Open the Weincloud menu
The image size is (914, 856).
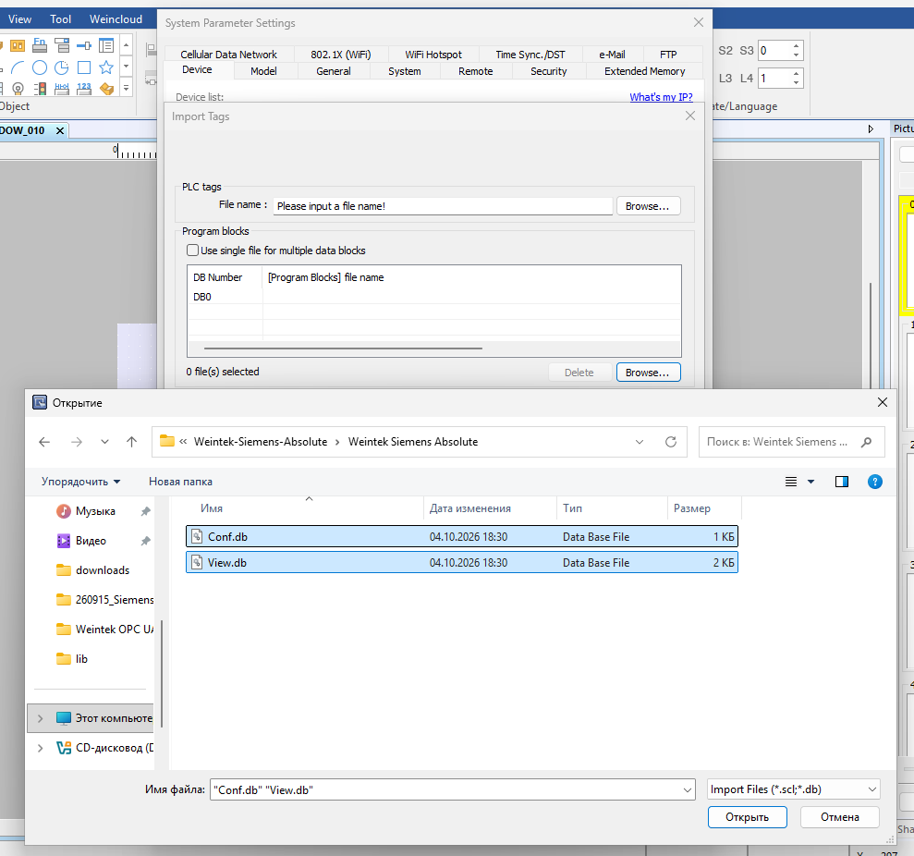coord(116,19)
